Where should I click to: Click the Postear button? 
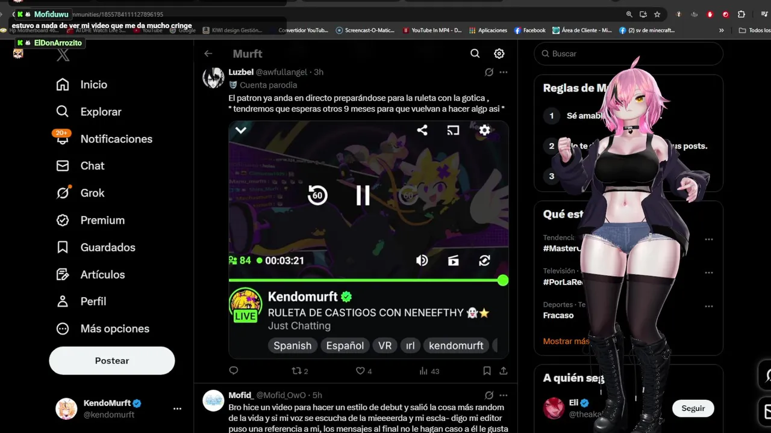point(112,361)
